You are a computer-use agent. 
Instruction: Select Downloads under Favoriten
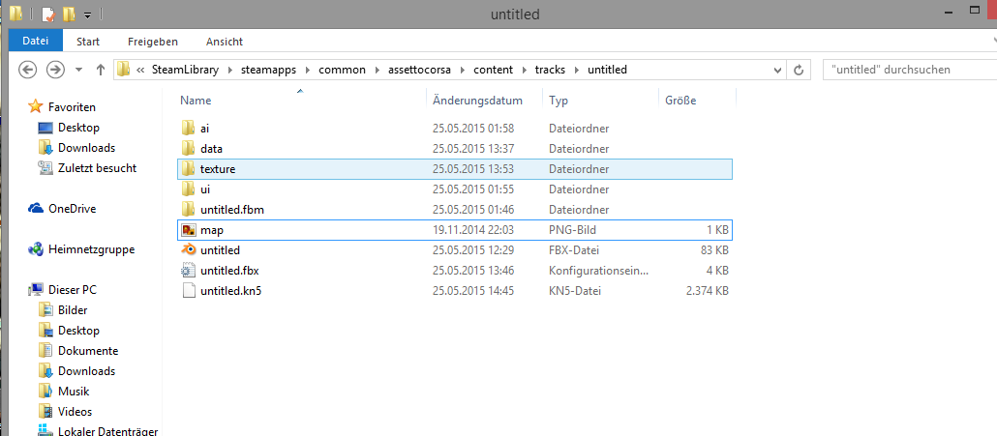86,148
